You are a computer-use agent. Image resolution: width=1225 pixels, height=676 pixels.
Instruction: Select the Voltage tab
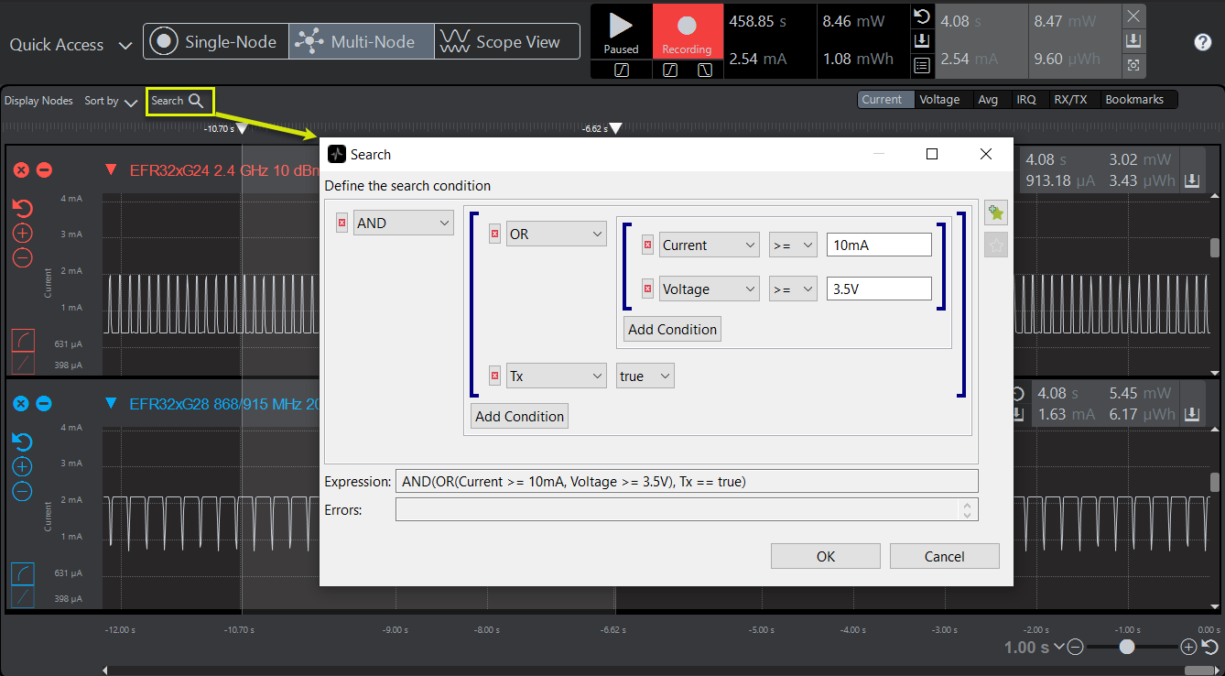click(x=939, y=100)
